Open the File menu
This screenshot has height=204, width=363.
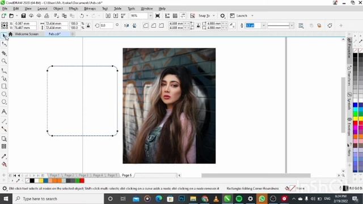(x=5, y=8)
